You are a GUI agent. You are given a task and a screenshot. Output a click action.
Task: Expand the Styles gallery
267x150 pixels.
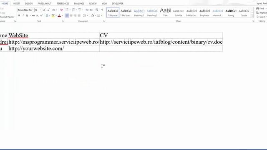point(252,16)
